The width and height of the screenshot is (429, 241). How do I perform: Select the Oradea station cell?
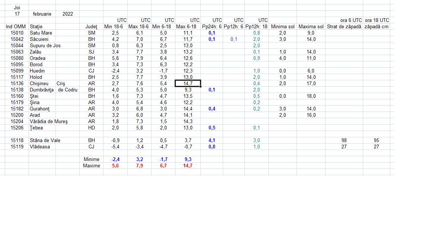tap(38, 58)
